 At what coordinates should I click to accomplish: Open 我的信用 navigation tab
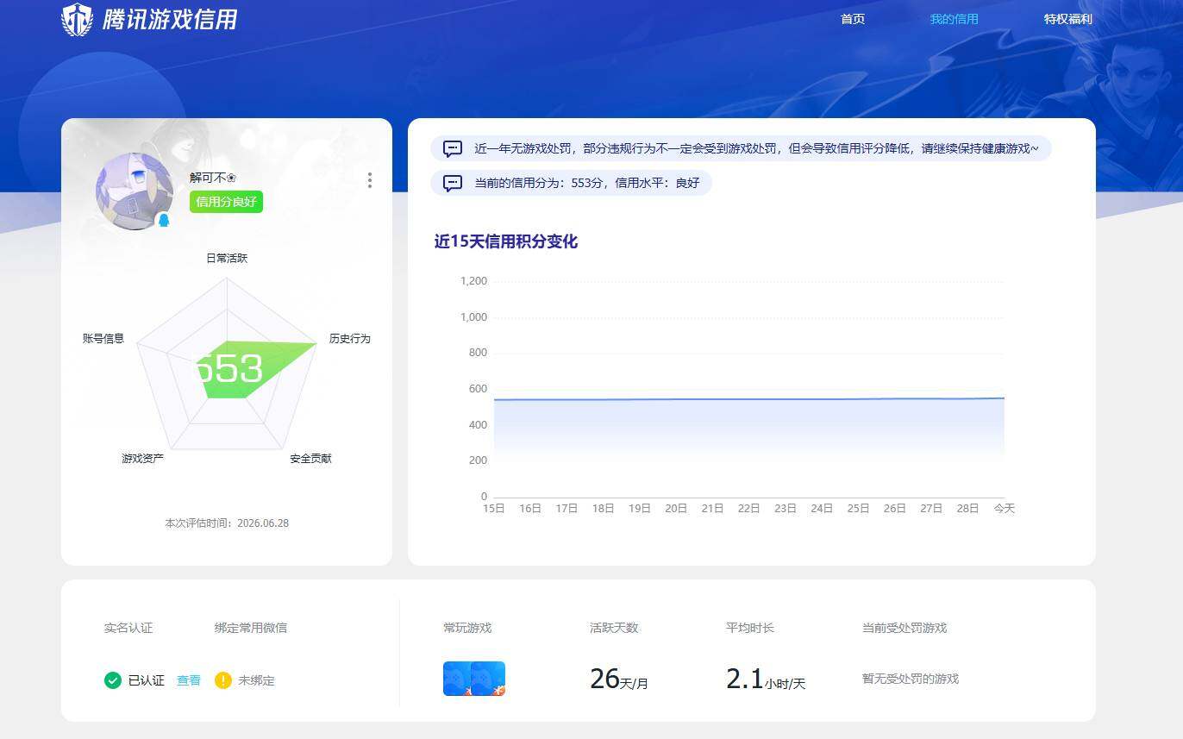954,19
